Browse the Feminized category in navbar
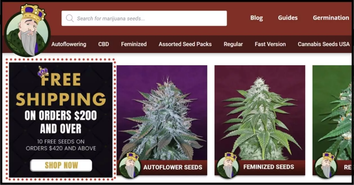 pyautogui.click(x=134, y=44)
